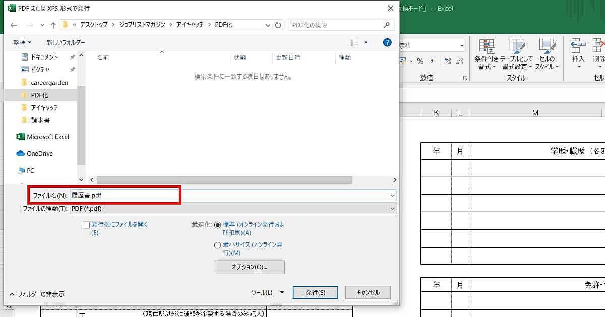Open the アイキャッチ folder in the sidebar
The height and width of the screenshot is (317, 605).
pos(39,107)
